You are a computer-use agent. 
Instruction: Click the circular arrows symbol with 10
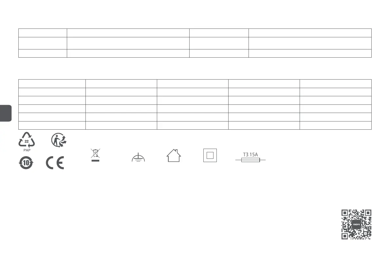pos(26,163)
